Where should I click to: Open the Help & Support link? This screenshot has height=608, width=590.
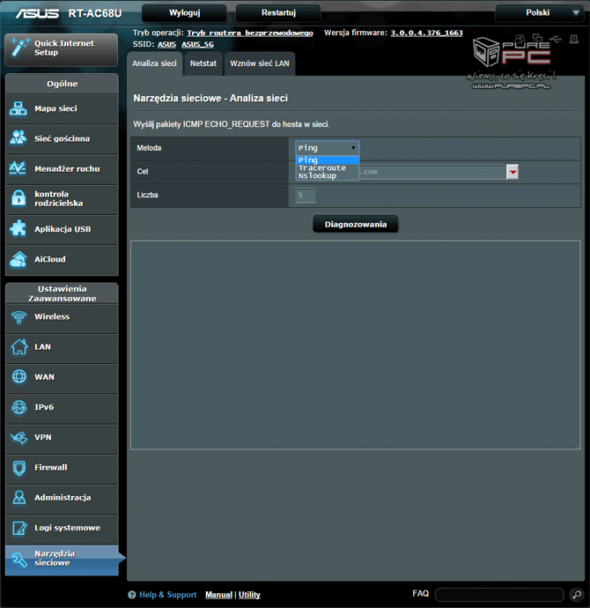click(167, 595)
